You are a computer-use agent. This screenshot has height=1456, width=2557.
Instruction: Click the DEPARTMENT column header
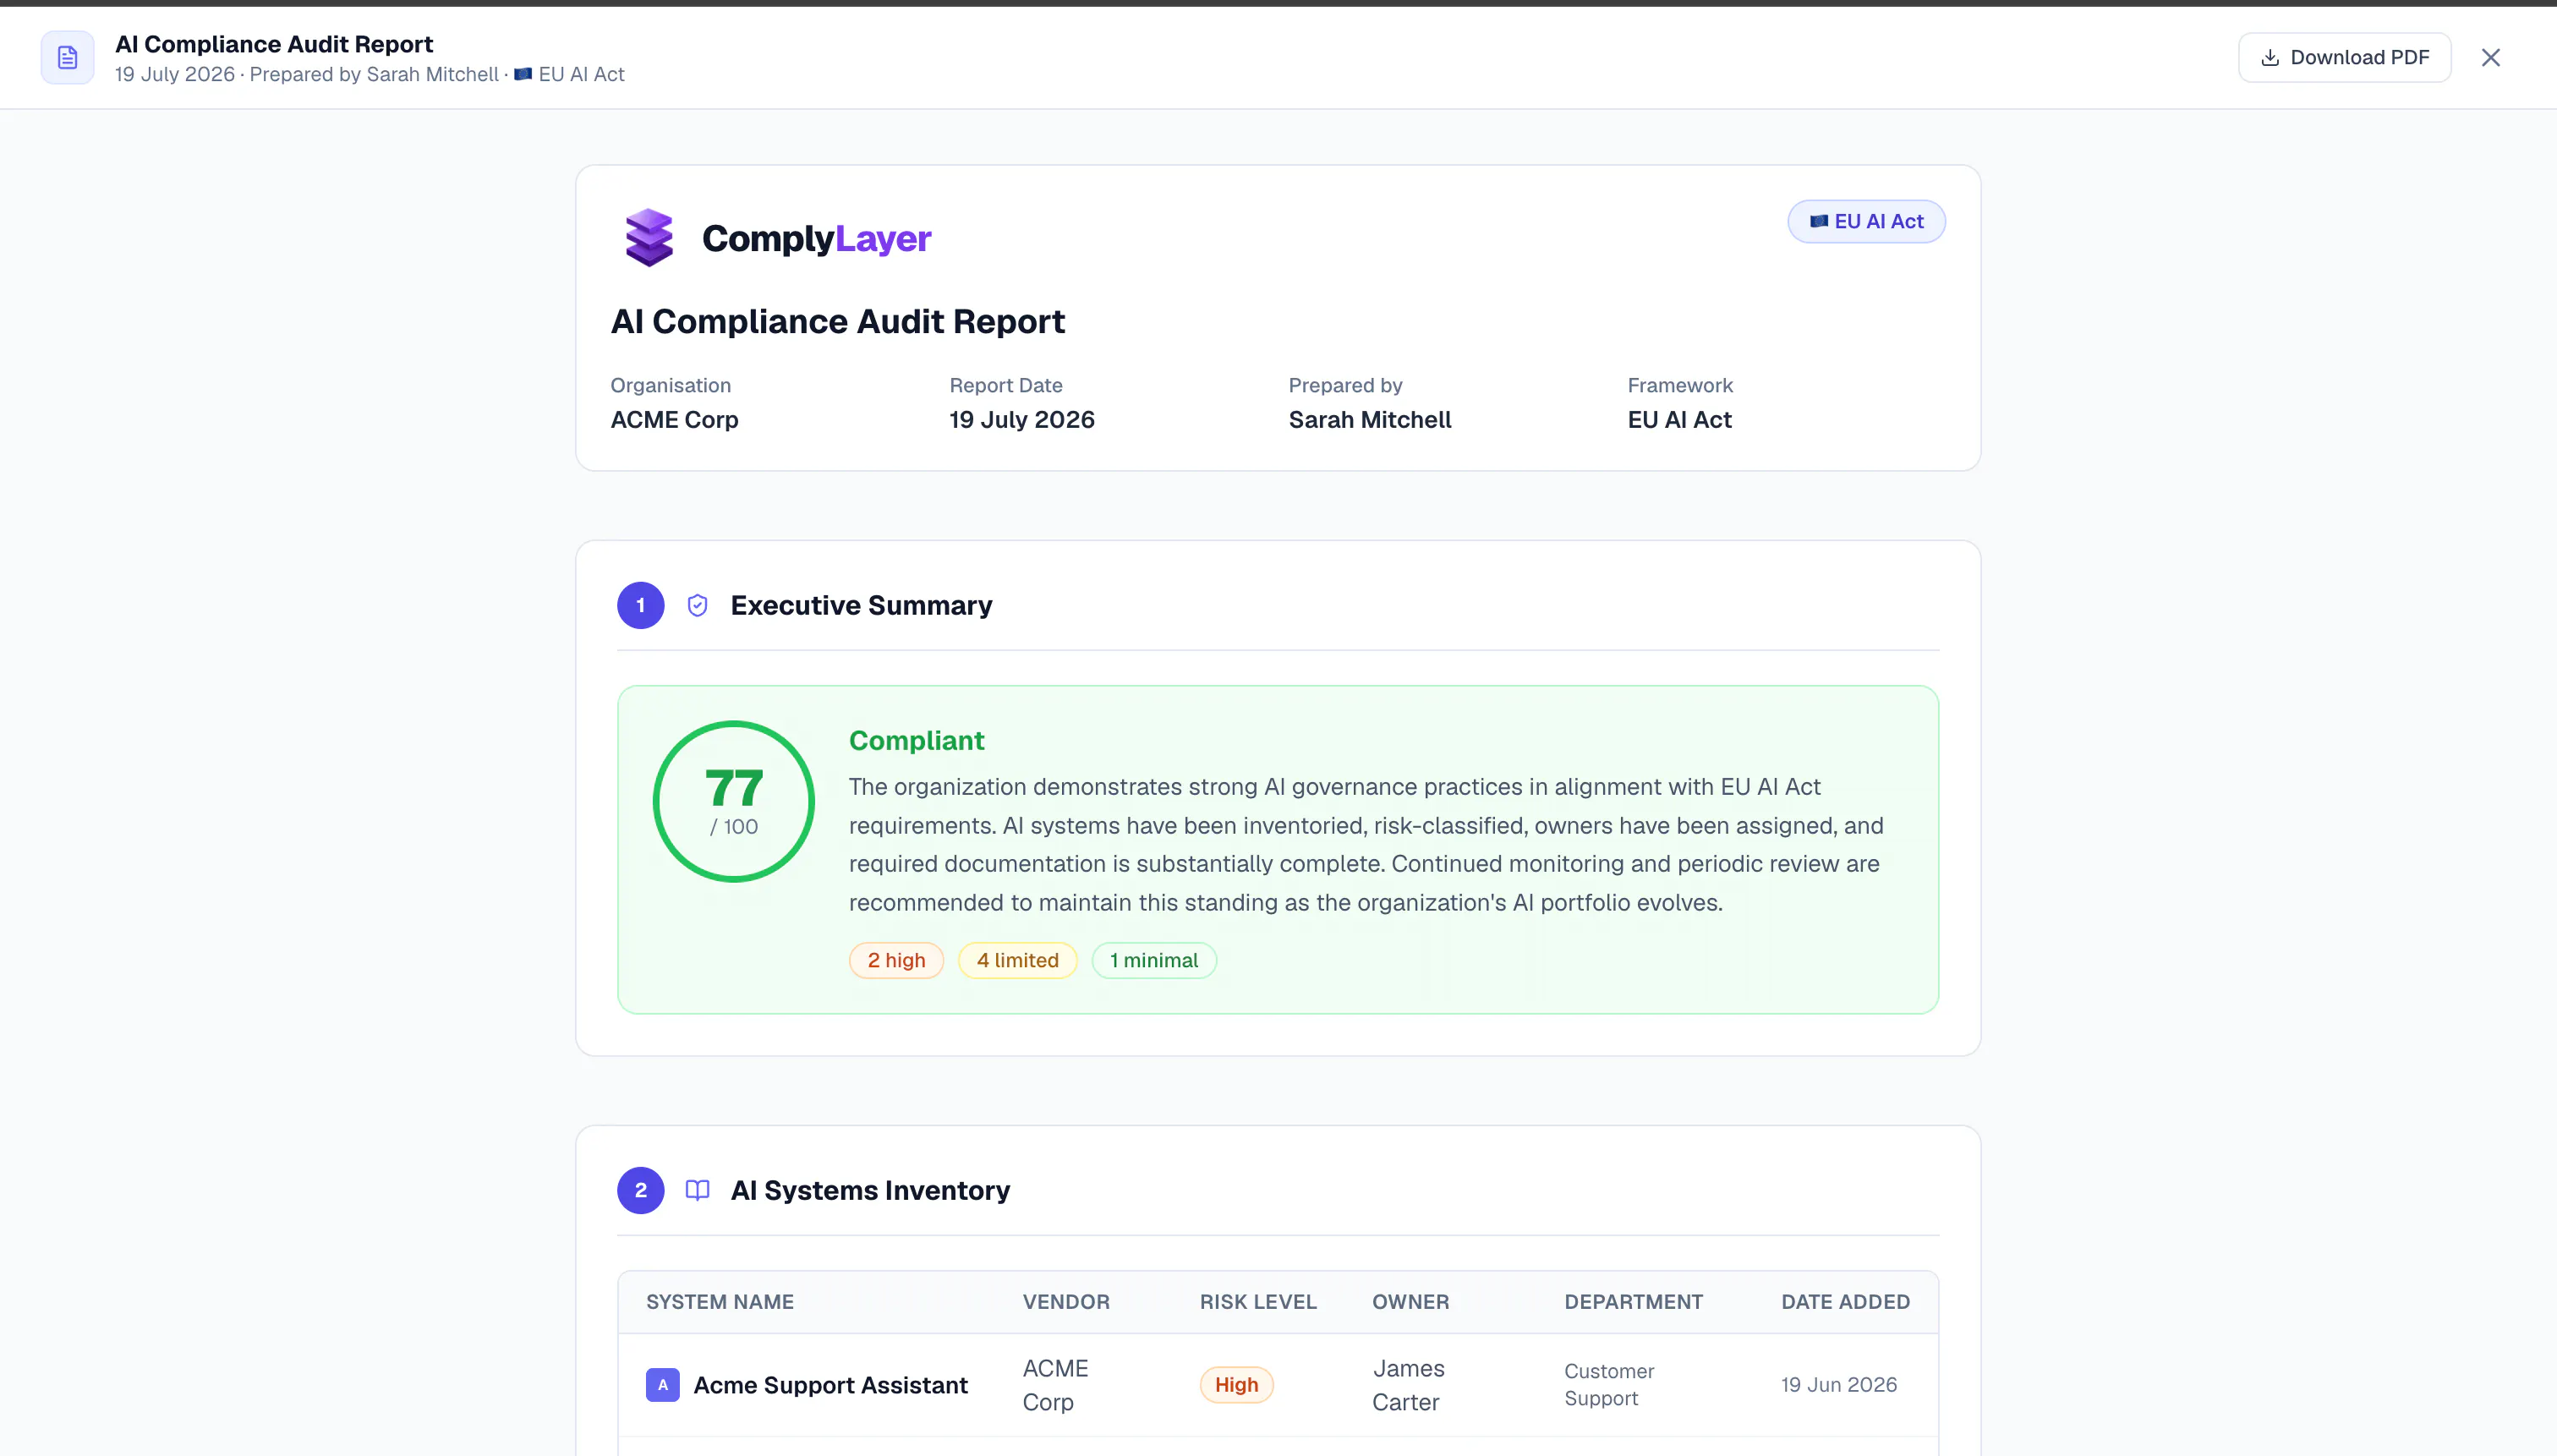click(x=1633, y=1302)
